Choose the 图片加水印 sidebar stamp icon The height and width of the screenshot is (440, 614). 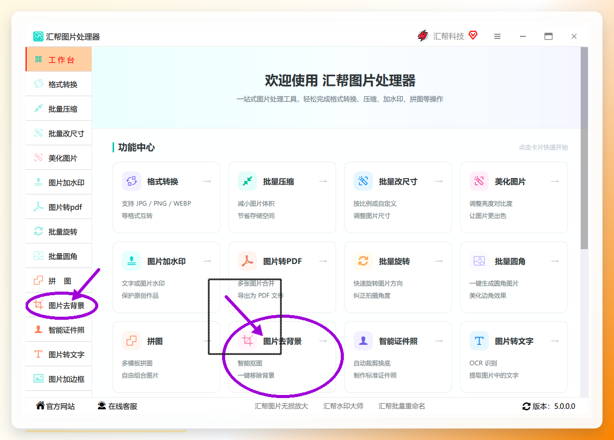[x=38, y=183]
